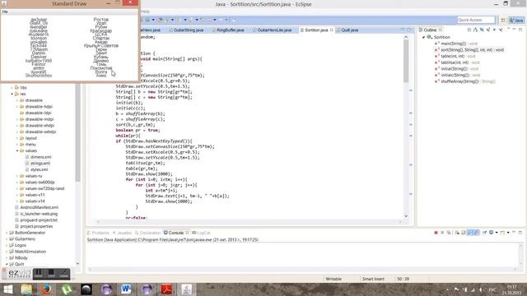
Task: Switch to the GuitarString.java editor tab
Action: 186,30
